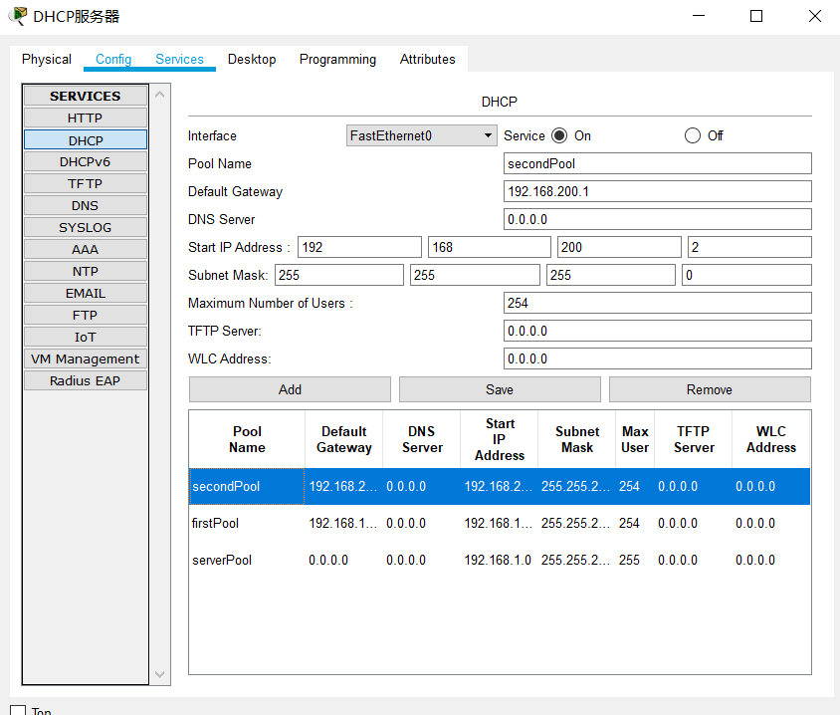Click Subnet Mask second octet field
The height and width of the screenshot is (715, 840).
click(475, 275)
